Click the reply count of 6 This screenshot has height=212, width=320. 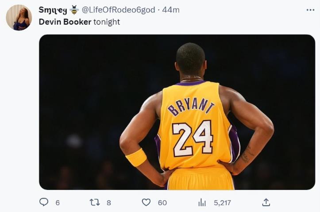click(x=58, y=203)
